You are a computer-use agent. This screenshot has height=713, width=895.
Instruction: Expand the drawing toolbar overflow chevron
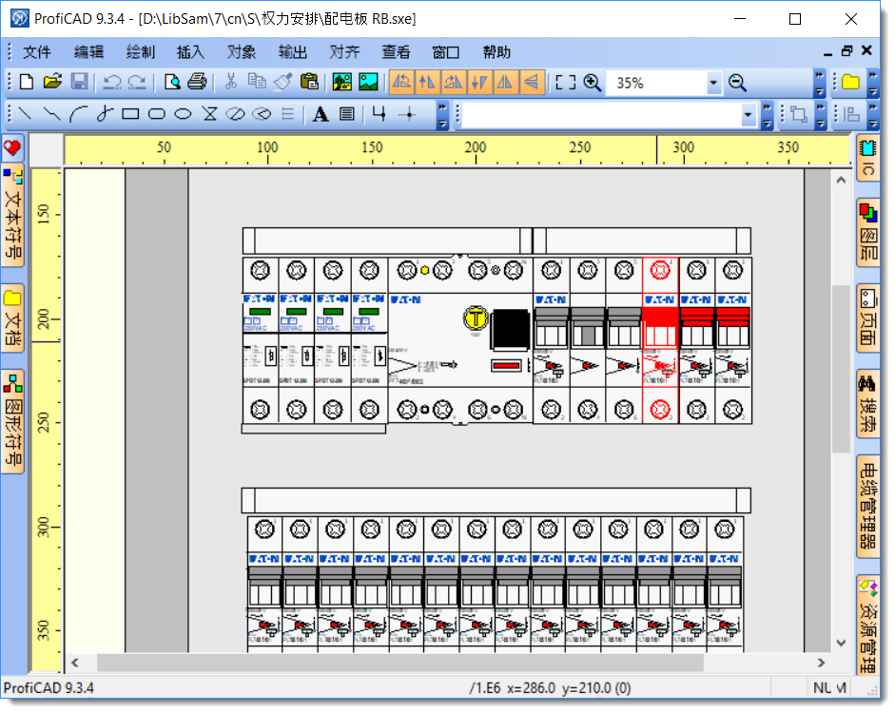pyautogui.click(x=442, y=115)
